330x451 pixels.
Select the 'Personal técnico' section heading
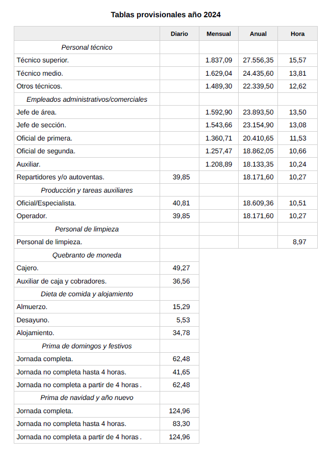click(87, 47)
